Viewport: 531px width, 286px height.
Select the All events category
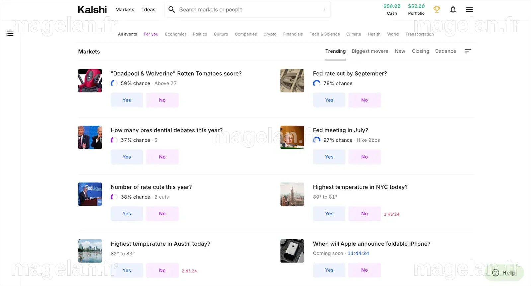click(x=127, y=34)
